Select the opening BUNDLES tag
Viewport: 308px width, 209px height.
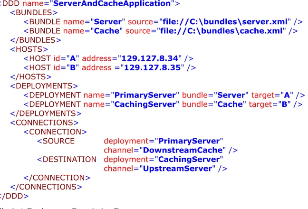[x=34, y=12]
